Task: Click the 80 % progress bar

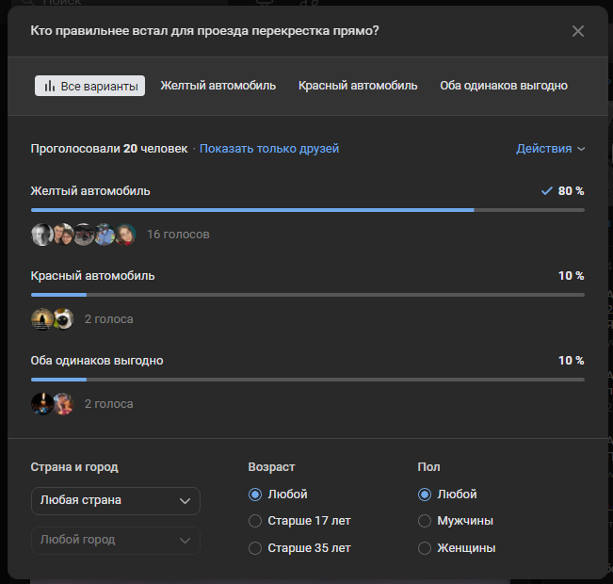Action: 308,210
